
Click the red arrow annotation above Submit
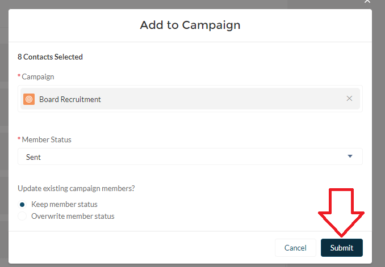click(x=341, y=211)
